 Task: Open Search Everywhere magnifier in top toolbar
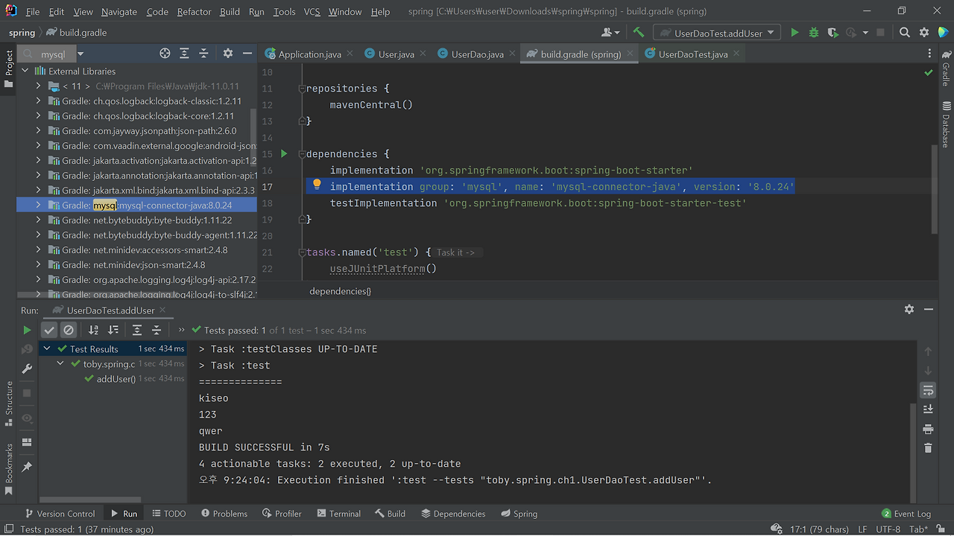[904, 33]
